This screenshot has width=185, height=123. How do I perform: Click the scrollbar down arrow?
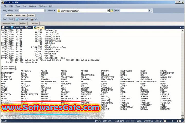[183, 117]
